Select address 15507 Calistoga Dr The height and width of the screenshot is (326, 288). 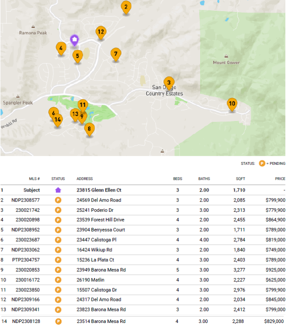(97, 290)
